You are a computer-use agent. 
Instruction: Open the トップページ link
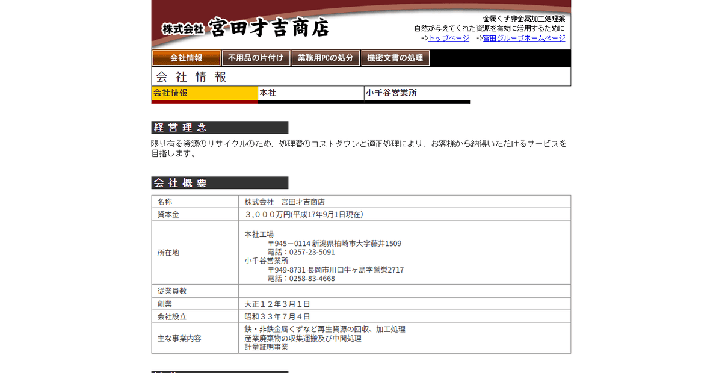[448, 38]
